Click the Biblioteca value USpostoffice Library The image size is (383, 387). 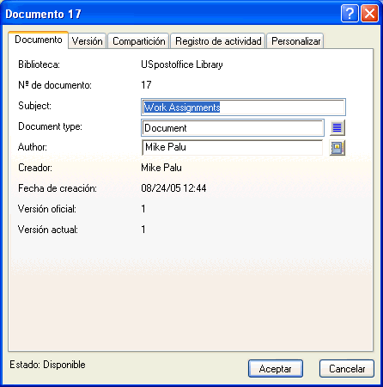point(182,64)
